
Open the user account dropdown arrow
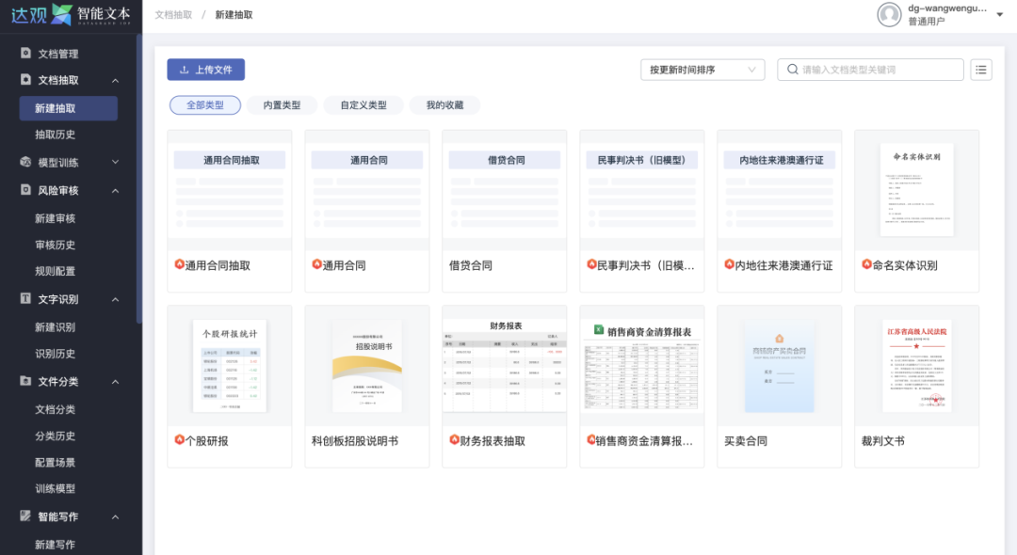999,14
